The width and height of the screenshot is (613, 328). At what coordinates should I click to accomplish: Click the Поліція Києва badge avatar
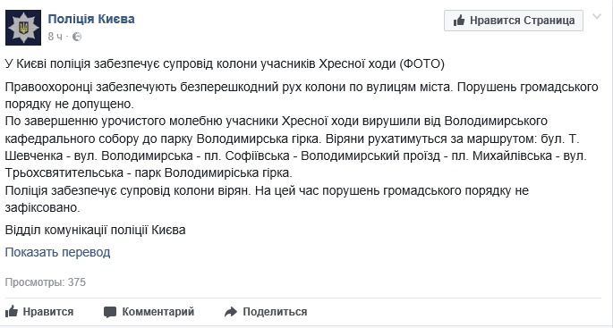[23, 28]
